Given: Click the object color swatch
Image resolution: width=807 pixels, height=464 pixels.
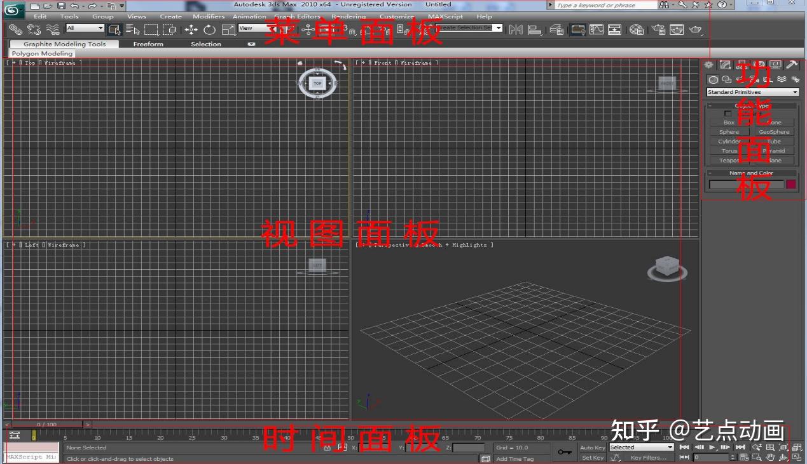Looking at the screenshot, I should pos(791,184).
